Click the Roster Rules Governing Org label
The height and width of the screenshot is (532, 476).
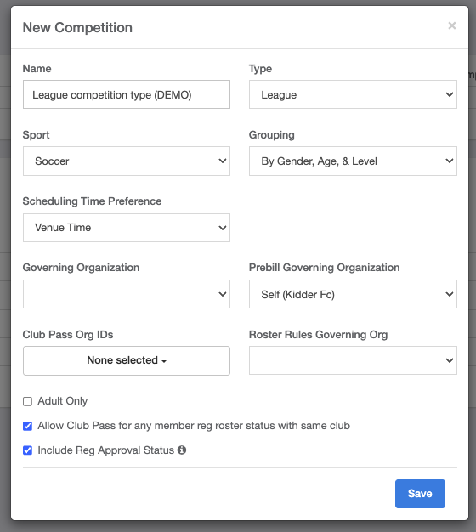coord(318,335)
